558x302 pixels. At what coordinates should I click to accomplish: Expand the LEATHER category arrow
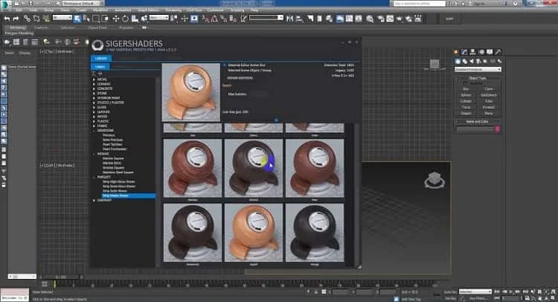(x=94, y=112)
